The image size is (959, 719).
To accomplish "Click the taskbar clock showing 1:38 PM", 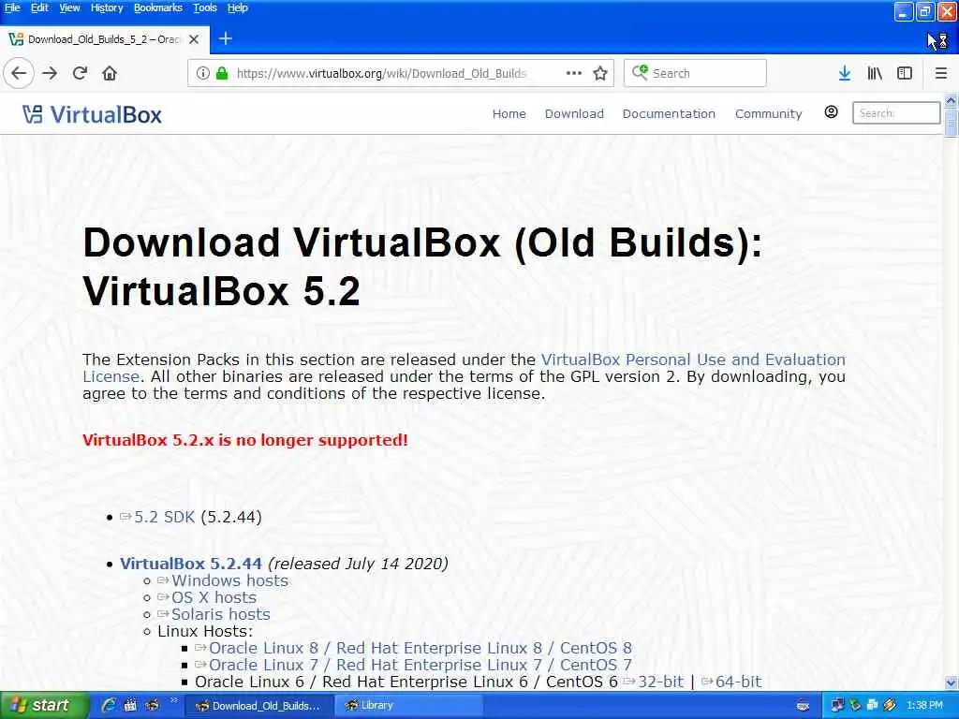I will point(924,706).
